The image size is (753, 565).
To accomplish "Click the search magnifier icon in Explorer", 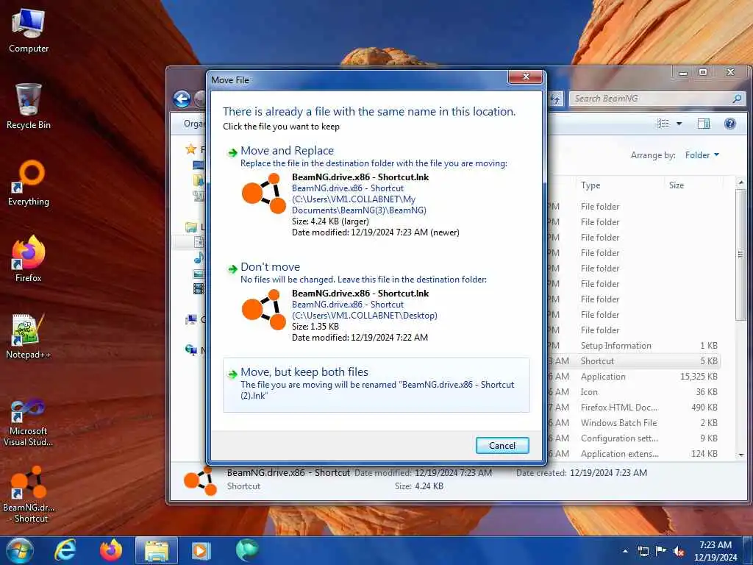I will (x=737, y=99).
